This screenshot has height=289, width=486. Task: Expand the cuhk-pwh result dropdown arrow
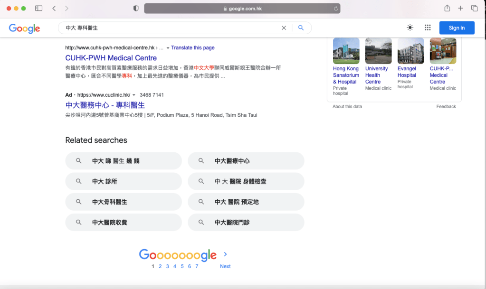168,48
